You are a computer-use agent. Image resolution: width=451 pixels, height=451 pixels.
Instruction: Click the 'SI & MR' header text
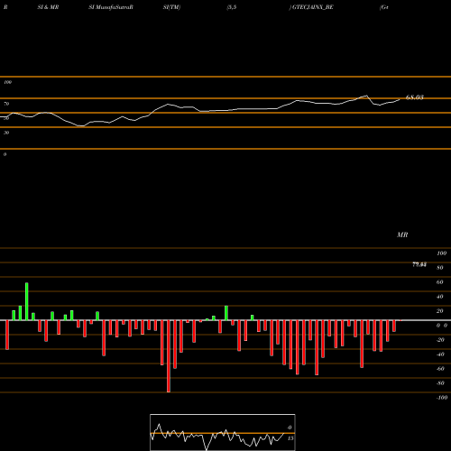pyautogui.click(x=48, y=7)
